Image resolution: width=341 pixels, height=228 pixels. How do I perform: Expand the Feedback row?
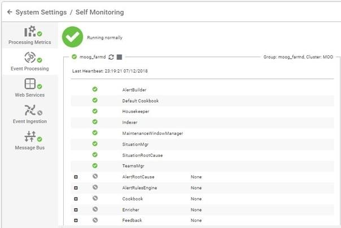(x=76, y=221)
